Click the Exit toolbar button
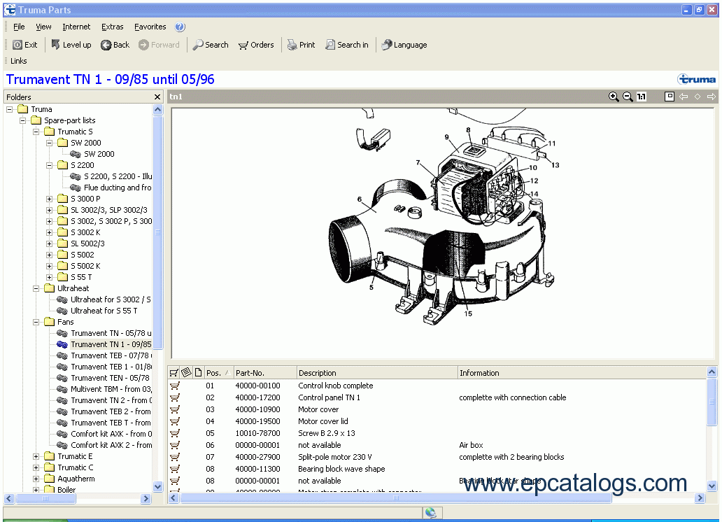 (25, 45)
